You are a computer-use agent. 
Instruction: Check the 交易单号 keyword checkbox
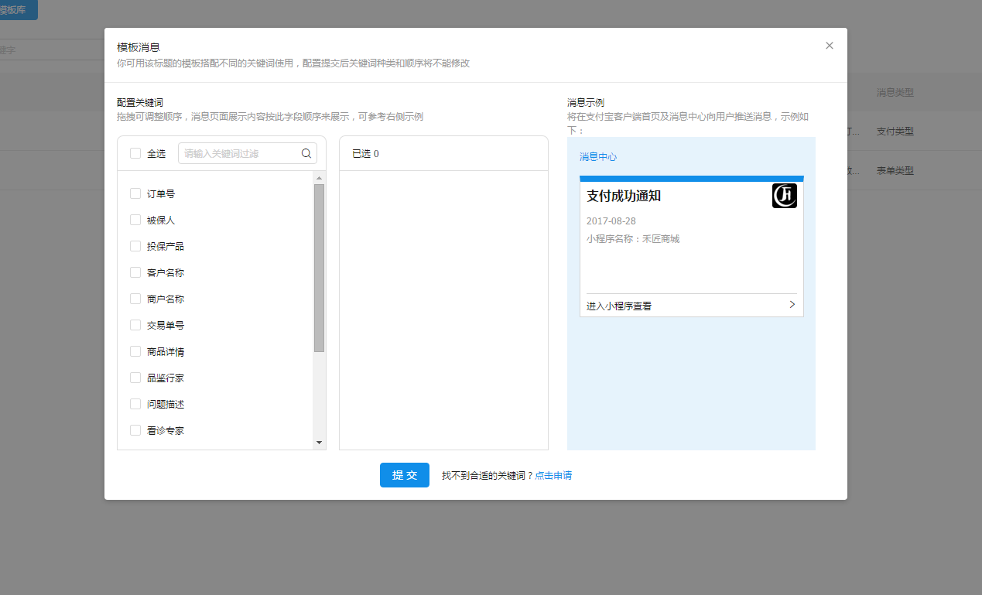(135, 325)
